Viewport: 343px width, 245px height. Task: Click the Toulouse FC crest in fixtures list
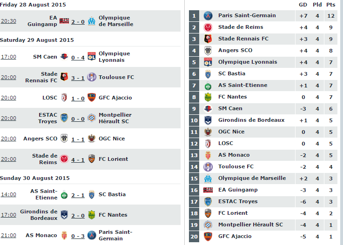pos(92,77)
